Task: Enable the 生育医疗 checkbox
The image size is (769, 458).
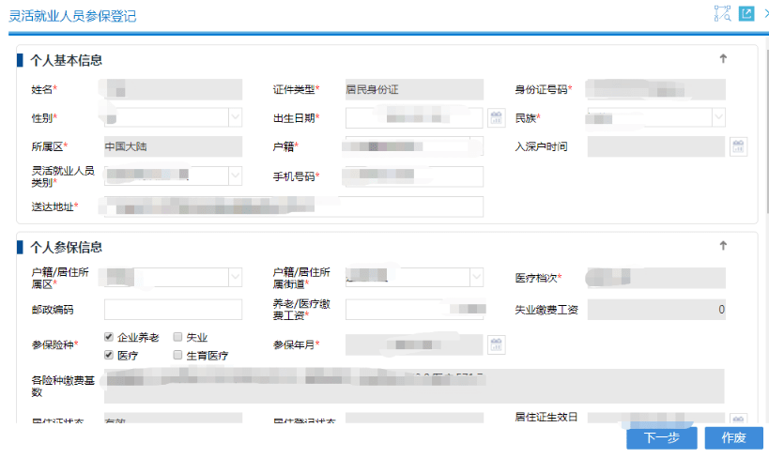Action: pyautogui.click(x=177, y=355)
